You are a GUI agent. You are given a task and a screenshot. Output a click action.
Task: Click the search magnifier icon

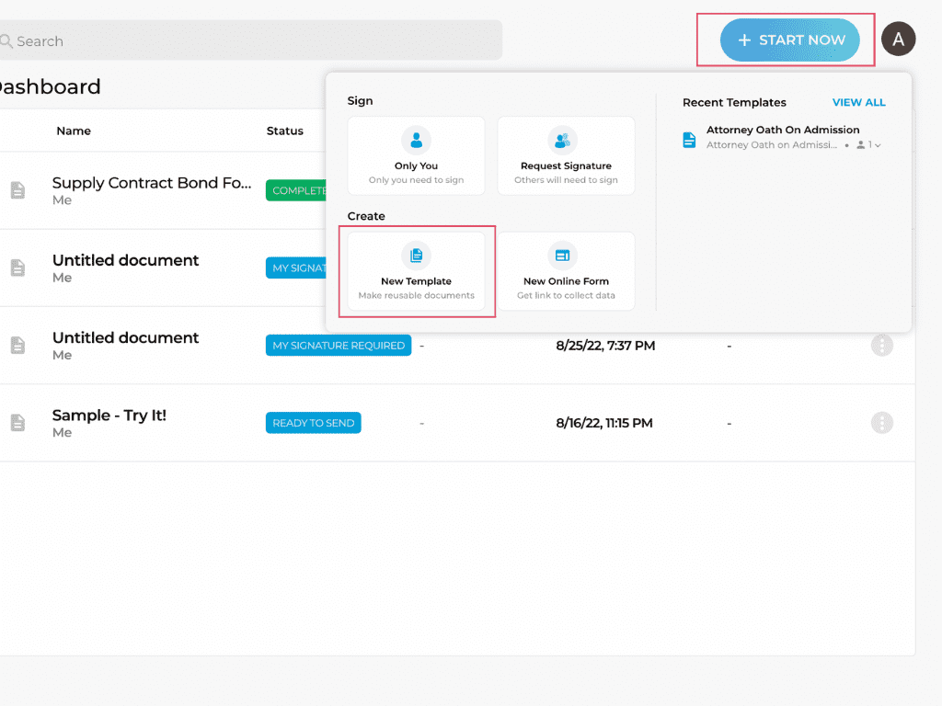(x=6, y=40)
